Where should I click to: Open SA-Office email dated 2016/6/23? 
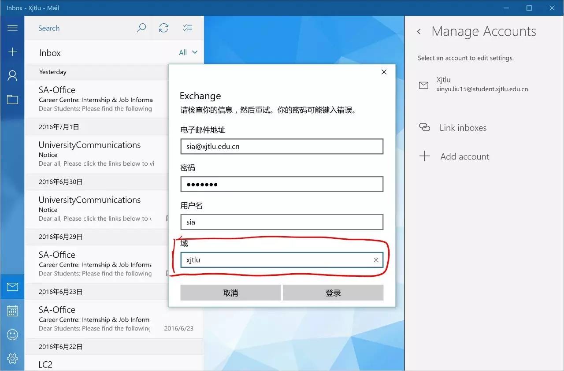coord(114,319)
